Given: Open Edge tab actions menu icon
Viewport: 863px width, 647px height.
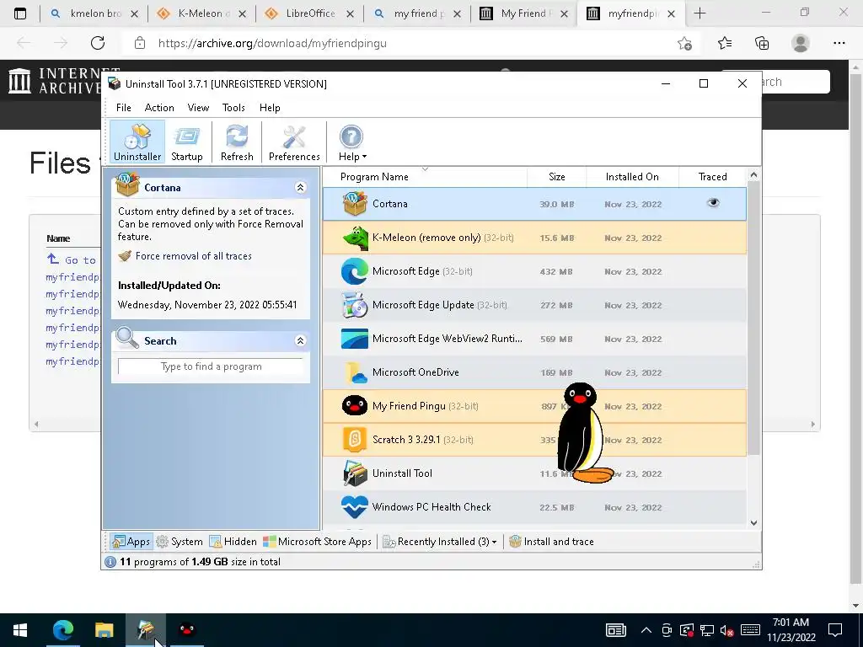Looking at the screenshot, I should click(20, 13).
